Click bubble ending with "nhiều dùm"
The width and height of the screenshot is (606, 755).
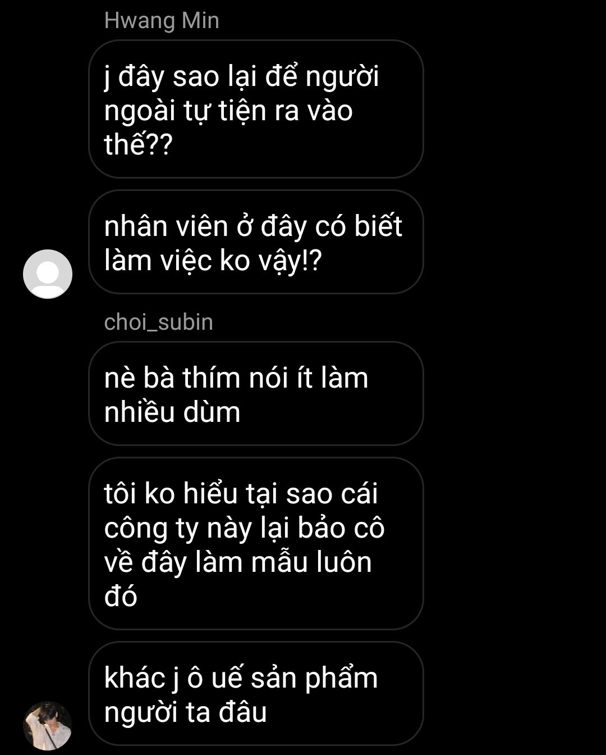(x=256, y=393)
